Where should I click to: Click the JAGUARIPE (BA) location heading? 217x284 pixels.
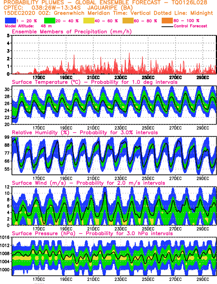110,8
